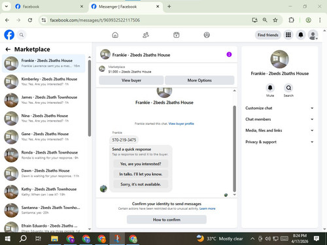
Task: Bookmark this page with the star icon
Action: 275,20
